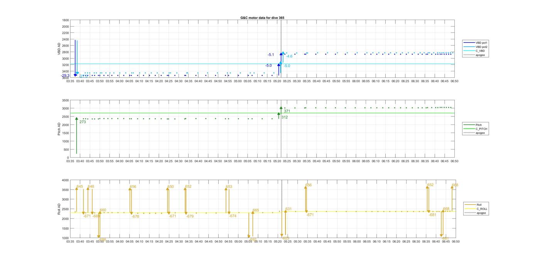Screen dimensions: 540x267
Task: Click the green C_PITCH horizontal line
Action: [262, 113]
